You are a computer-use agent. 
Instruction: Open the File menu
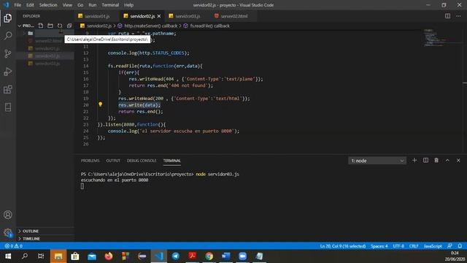coord(18,5)
